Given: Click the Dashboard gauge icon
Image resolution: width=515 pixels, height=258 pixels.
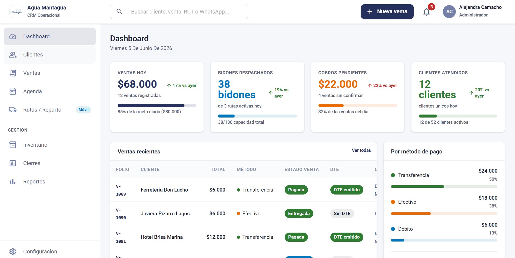Looking at the screenshot, I should (13, 36).
